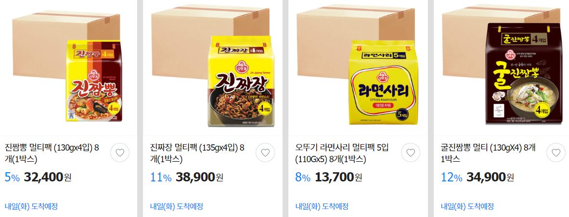Click 내일(화) 도착예정 under 라면사리

click(x=322, y=206)
